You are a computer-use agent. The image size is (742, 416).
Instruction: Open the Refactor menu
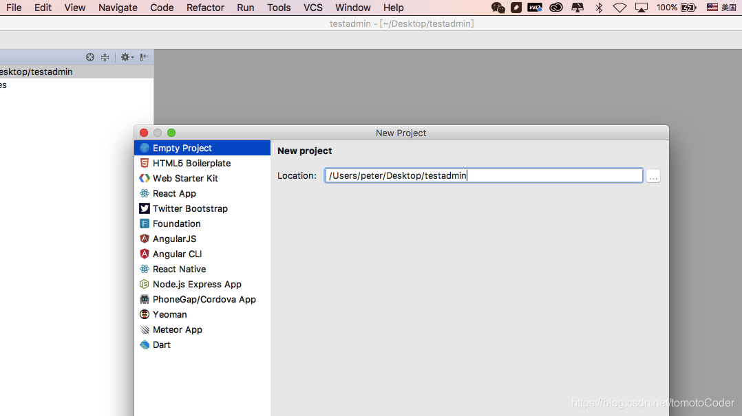[x=205, y=8]
